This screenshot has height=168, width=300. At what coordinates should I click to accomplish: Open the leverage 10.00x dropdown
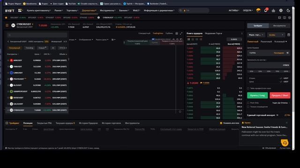[x=276, y=35]
